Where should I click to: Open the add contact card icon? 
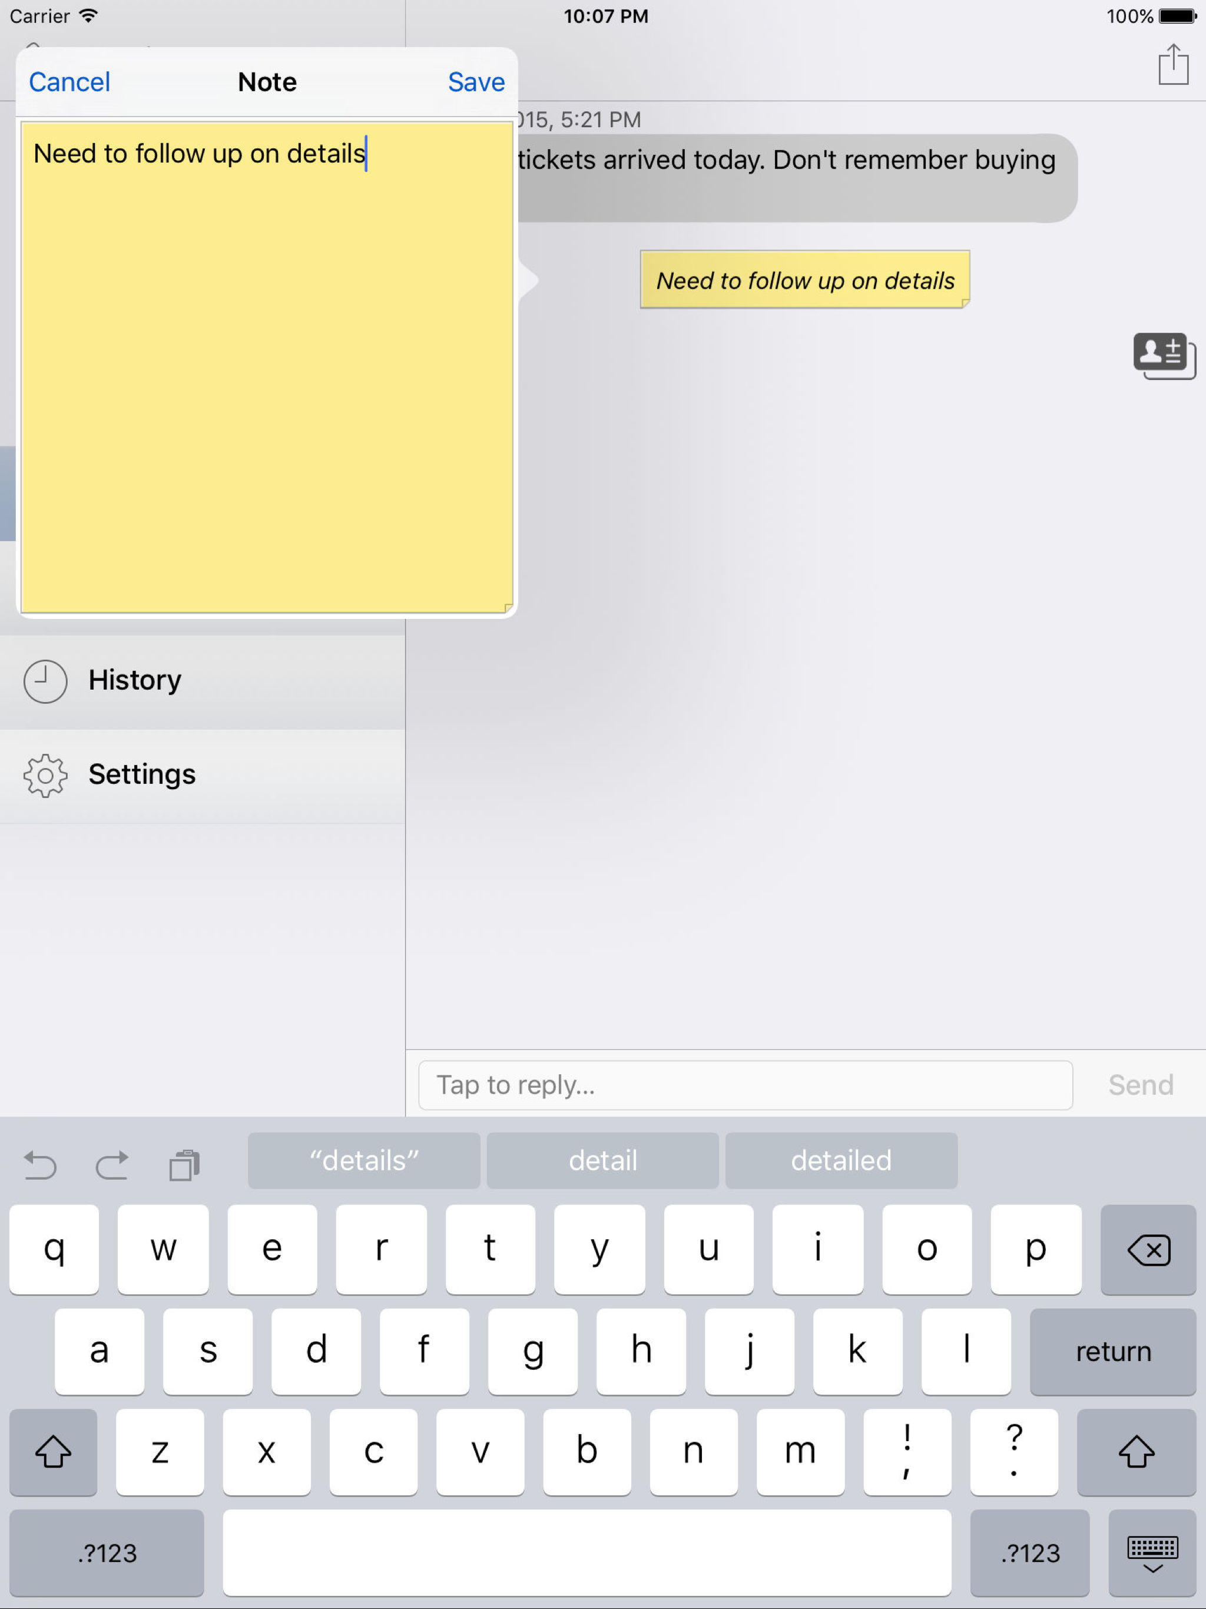(1164, 356)
